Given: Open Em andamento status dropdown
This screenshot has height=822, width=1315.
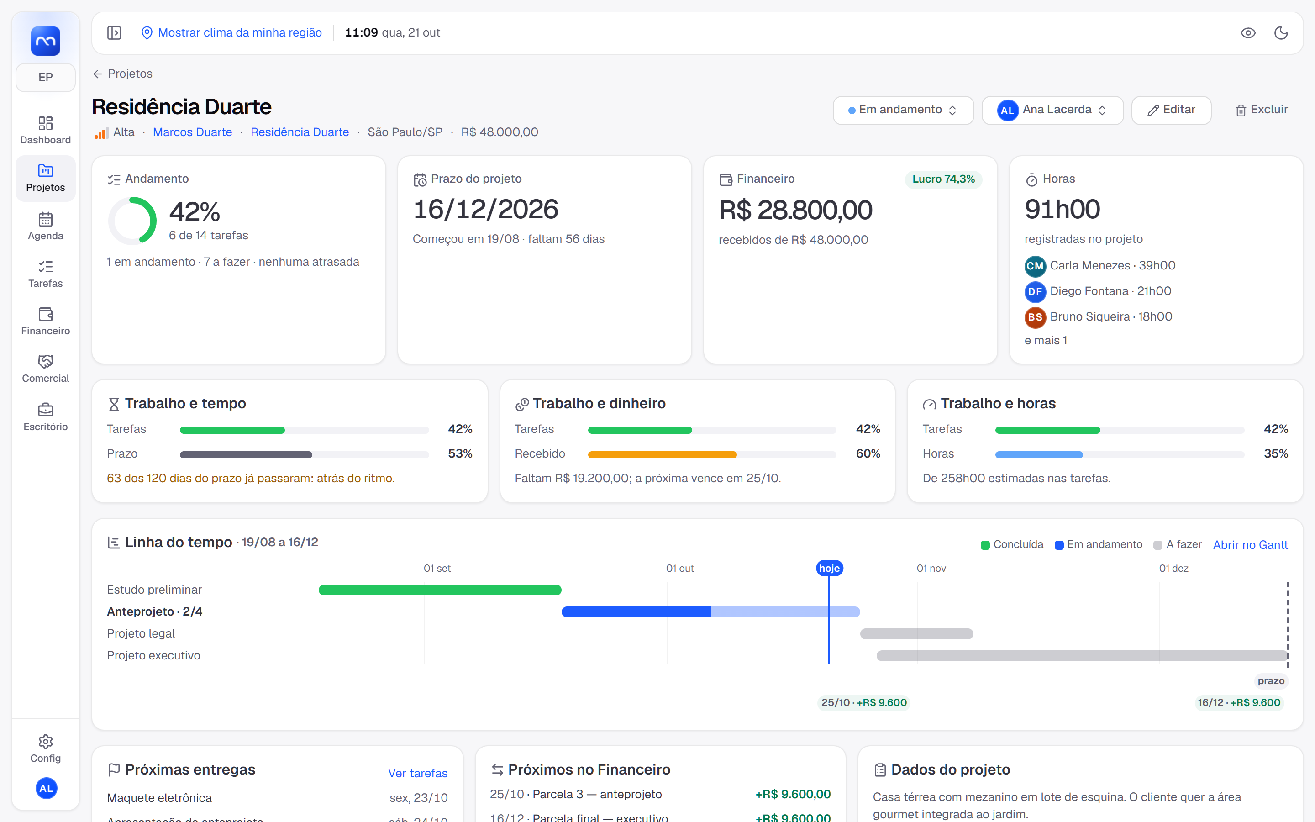Looking at the screenshot, I should click(x=903, y=110).
